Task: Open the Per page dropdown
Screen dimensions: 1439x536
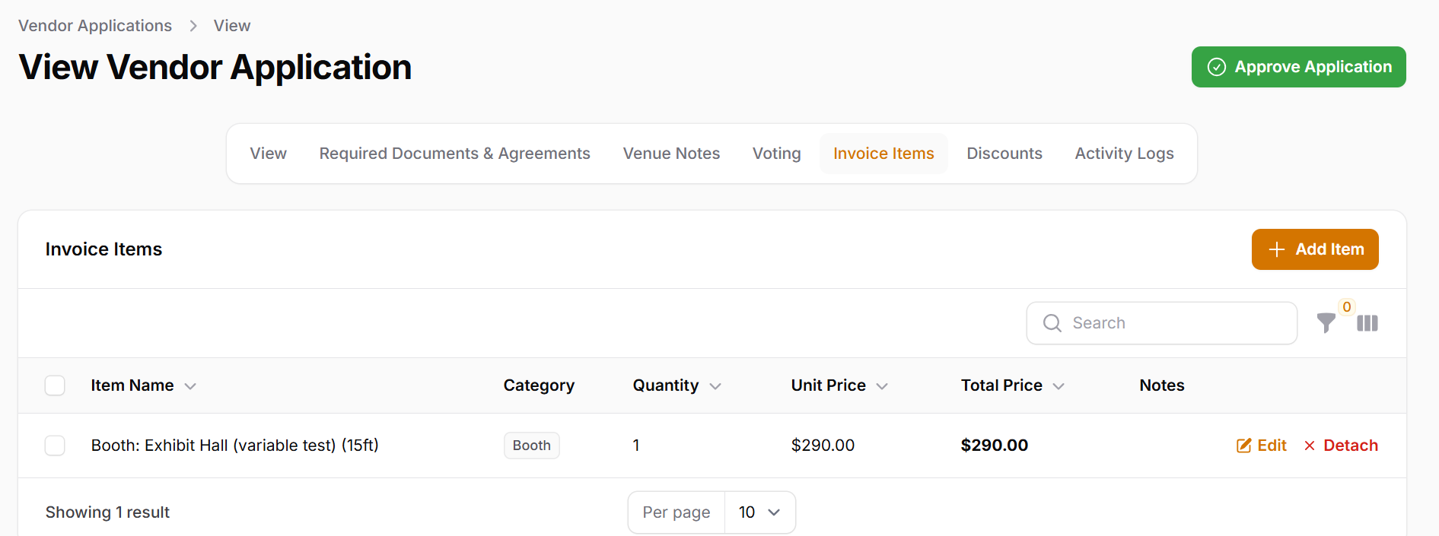Action: tap(759, 512)
